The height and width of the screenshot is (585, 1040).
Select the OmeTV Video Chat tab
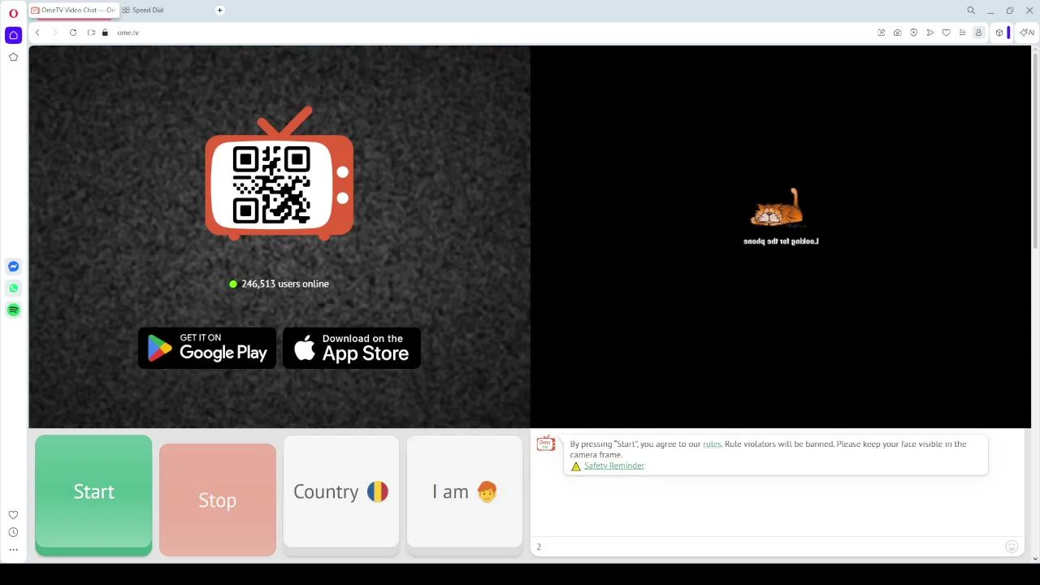[x=74, y=11]
